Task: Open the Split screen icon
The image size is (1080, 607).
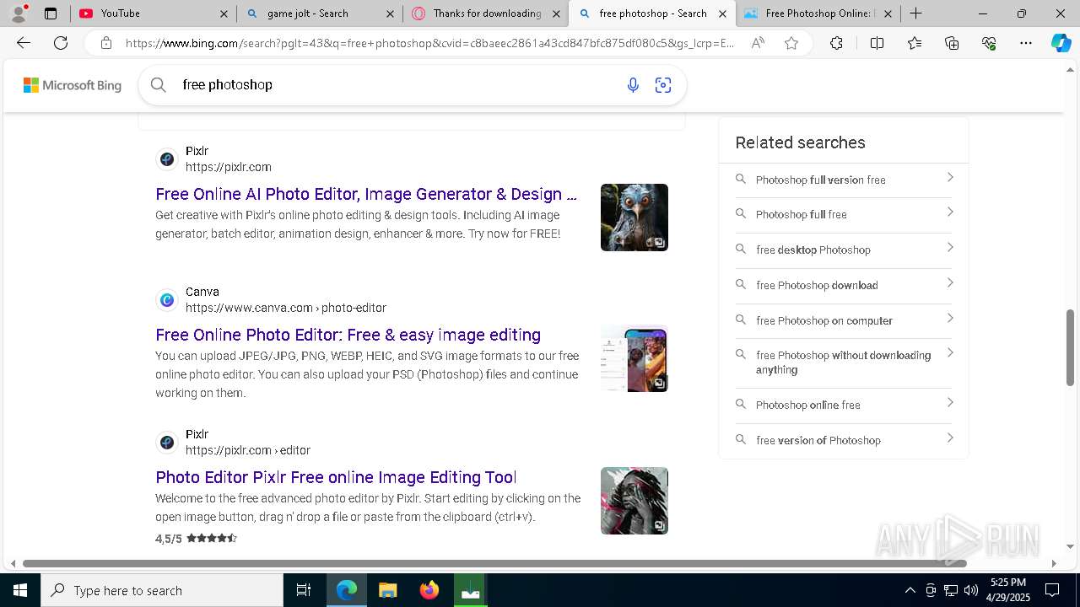Action: click(877, 43)
